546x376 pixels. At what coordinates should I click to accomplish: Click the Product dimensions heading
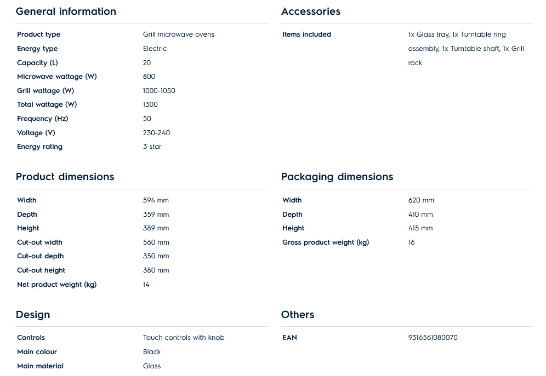click(x=65, y=177)
